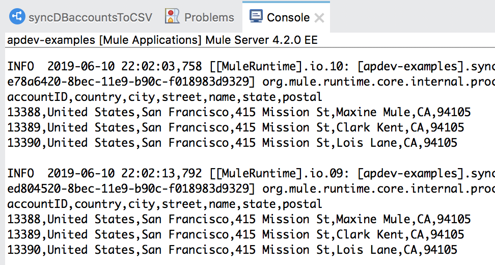Click the Maxine Mule row under the 22:02:03 entry
The height and width of the screenshot is (265, 495).
point(239,112)
